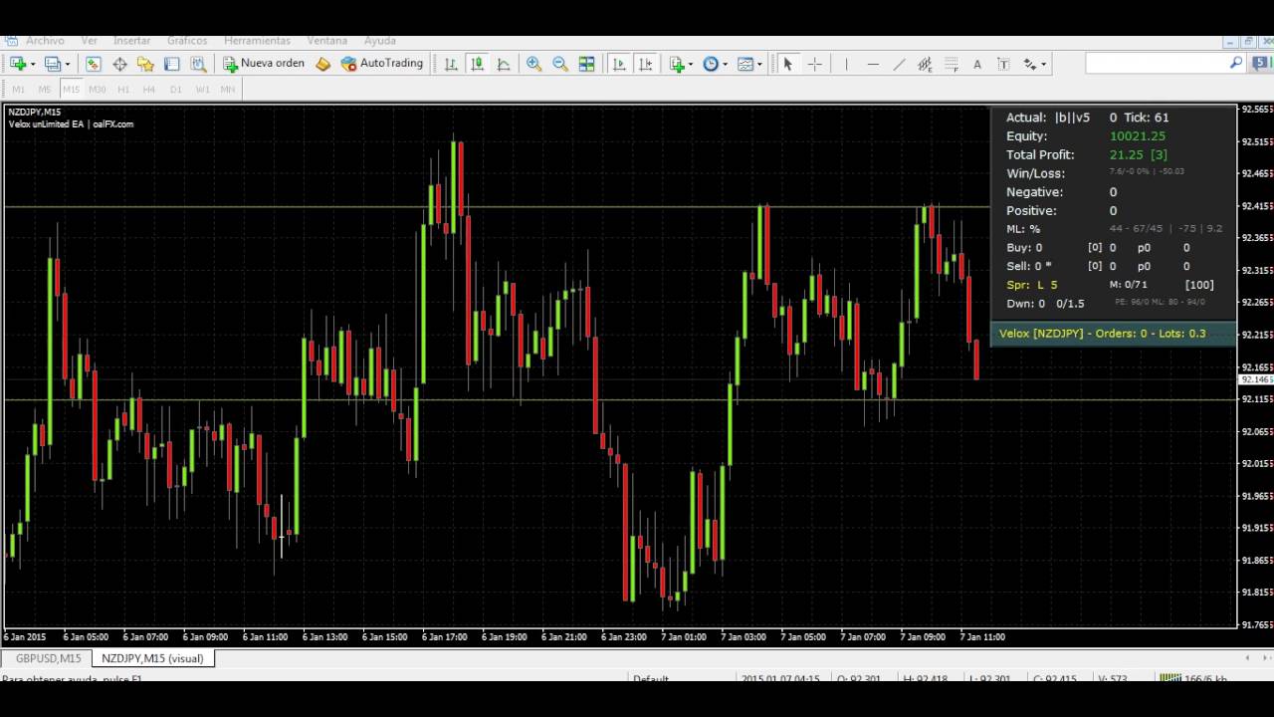The width and height of the screenshot is (1274, 717).
Task: Switch timeframe to MN
Action: coord(228,89)
